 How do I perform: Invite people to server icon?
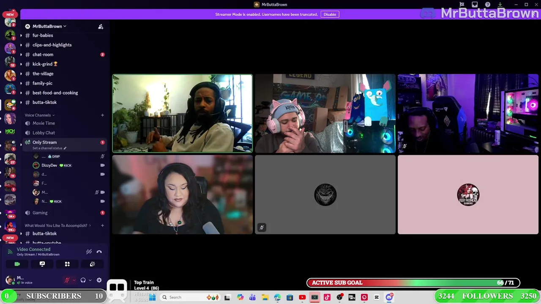101,27
